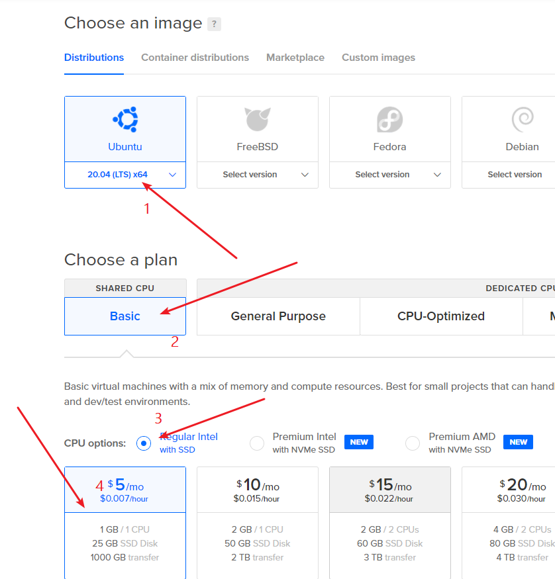Open Ubuntu 20.04 (LTS) x64 version dropdown
Screen dimensions: 555x579
click(125, 175)
